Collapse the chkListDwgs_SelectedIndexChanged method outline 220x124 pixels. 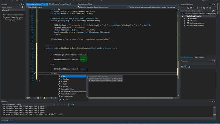[x=38, y=48]
